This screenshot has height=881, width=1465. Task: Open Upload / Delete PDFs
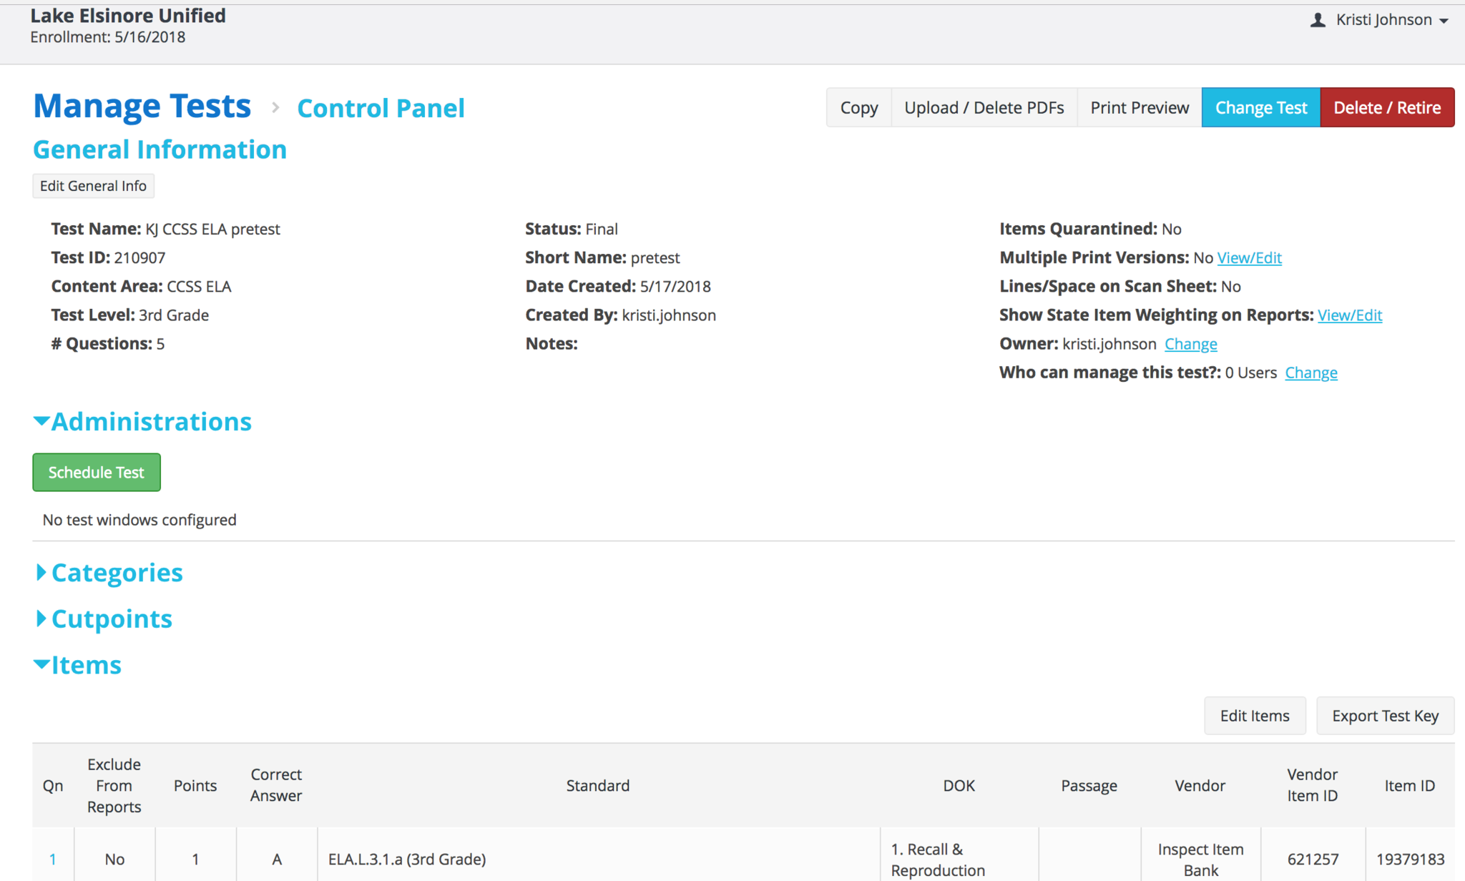click(x=984, y=108)
